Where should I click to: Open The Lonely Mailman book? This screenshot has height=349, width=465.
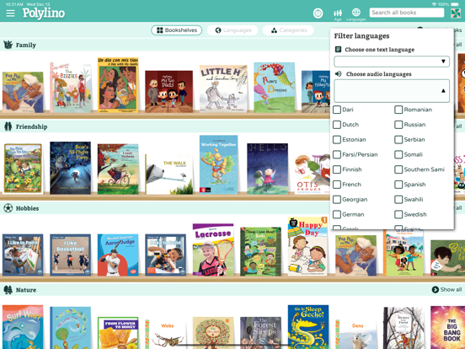coord(118,169)
